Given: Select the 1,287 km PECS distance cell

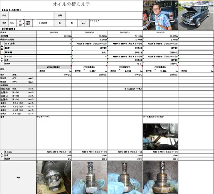Looking at the screenshot, I should pyautogui.click(x=90, y=71).
